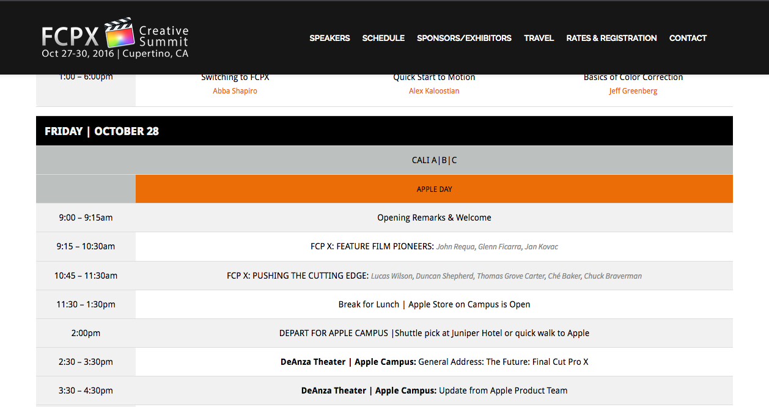Image resolution: width=769 pixels, height=407 pixels.
Task: Select the 11:30 – 1:30pm time cell
Action: pyautogui.click(x=86, y=304)
